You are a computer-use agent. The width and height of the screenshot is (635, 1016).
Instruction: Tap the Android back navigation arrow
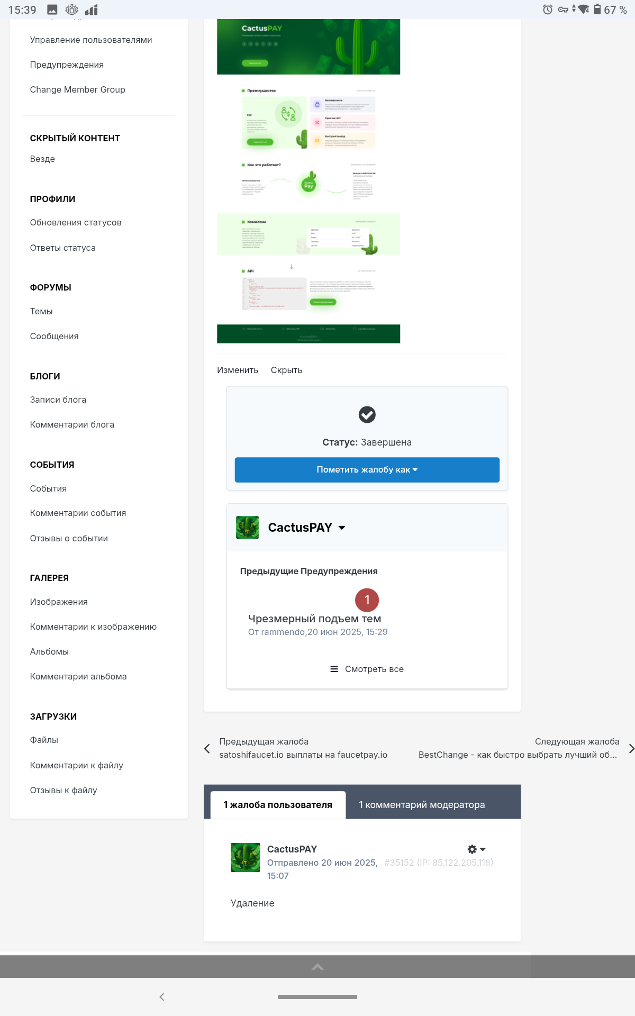162,997
